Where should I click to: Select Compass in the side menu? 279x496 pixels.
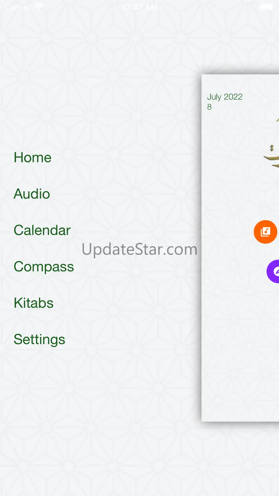click(x=44, y=267)
